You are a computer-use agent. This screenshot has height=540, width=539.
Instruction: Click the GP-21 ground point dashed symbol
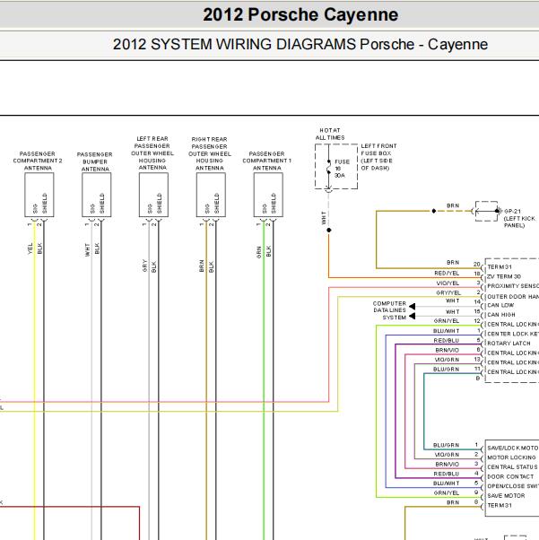(x=486, y=211)
